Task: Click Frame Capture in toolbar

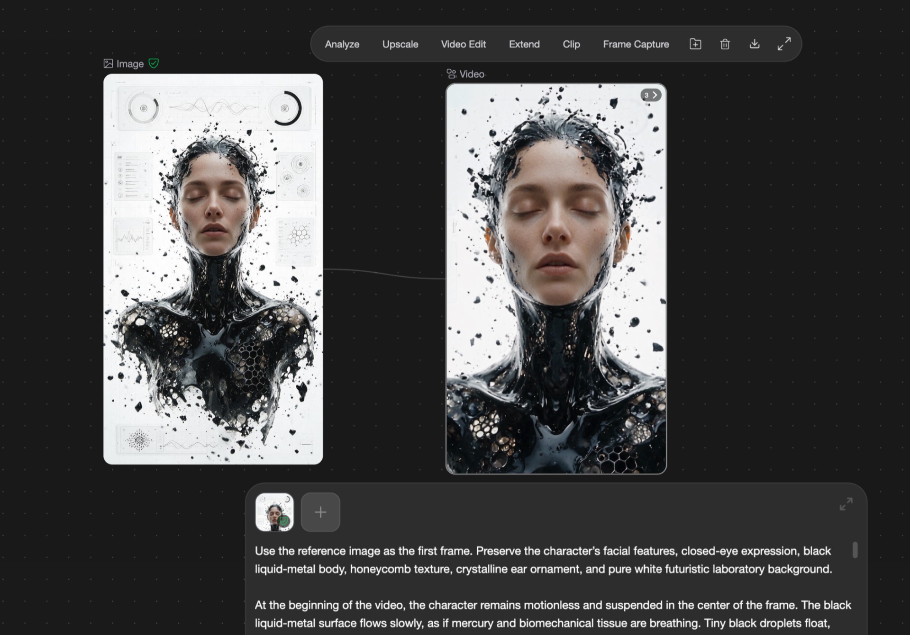Action: (636, 44)
